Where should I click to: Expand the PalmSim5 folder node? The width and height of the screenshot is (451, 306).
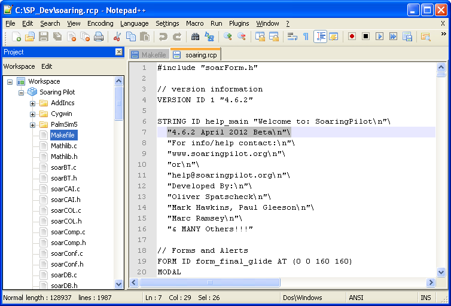tap(32, 125)
